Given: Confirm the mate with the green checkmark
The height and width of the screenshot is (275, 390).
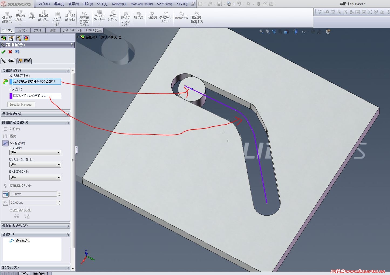Looking at the screenshot, I should [3, 52].
